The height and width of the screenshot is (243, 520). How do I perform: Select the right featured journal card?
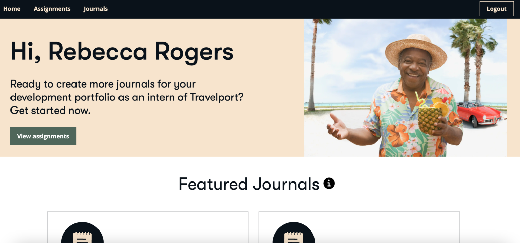pyautogui.click(x=359, y=227)
